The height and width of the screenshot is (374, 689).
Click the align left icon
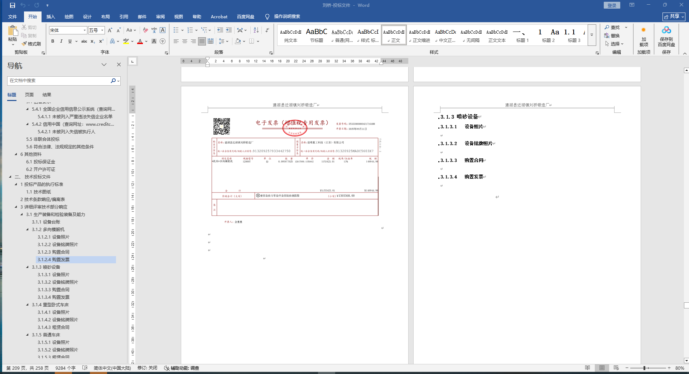(176, 41)
